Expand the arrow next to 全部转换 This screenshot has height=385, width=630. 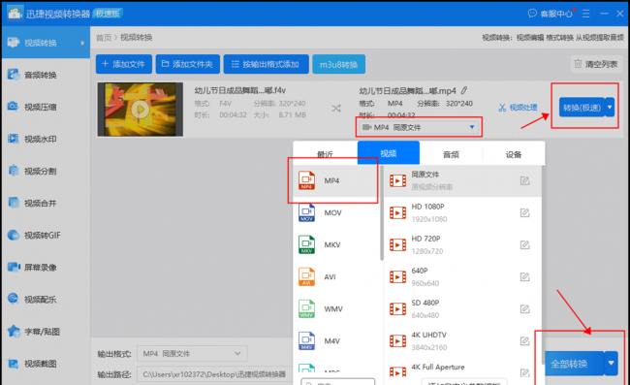612,364
